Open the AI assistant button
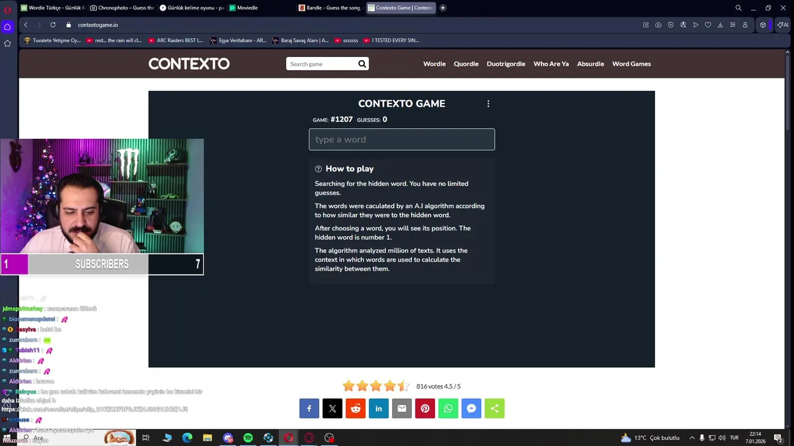Image resolution: width=794 pixels, height=446 pixels. click(x=782, y=25)
